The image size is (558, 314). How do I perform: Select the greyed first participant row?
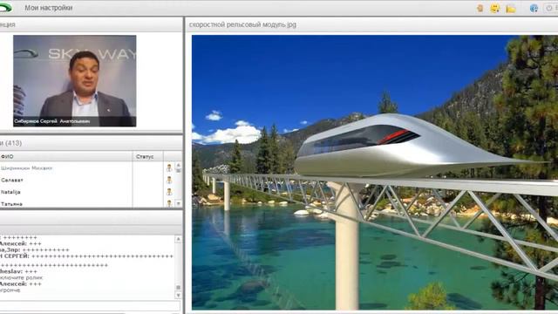(x=27, y=168)
